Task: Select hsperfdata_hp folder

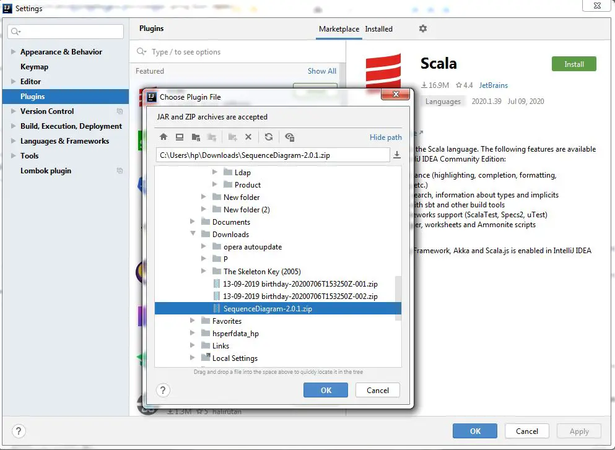Action: coord(235,333)
